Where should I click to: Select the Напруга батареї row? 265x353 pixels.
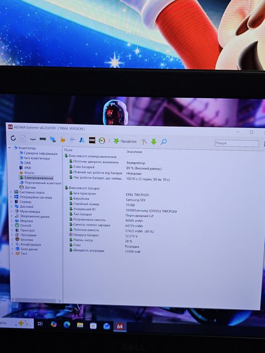coord(84,235)
